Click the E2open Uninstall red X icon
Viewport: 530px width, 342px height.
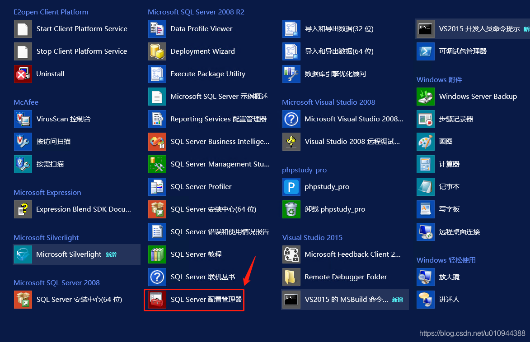point(23,74)
